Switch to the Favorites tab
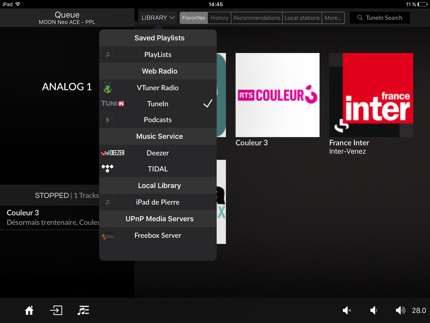This screenshot has height=323, width=430. pyautogui.click(x=193, y=18)
